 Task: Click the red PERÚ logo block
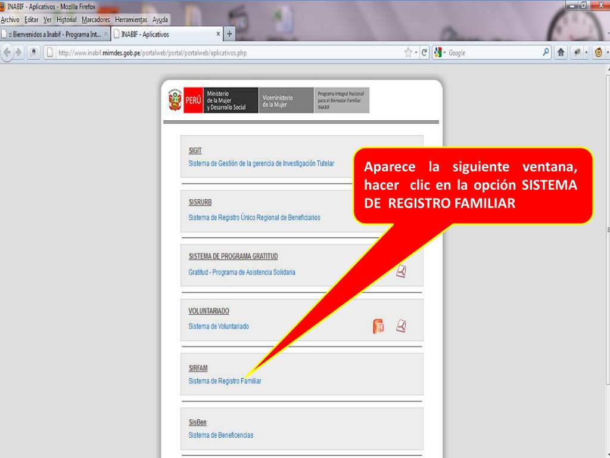(x=193, y=100)
